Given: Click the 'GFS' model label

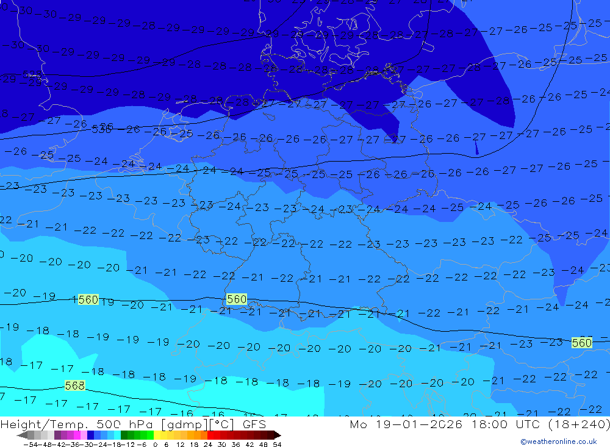Looking at the screenshot, I should [x=254, y=424].
